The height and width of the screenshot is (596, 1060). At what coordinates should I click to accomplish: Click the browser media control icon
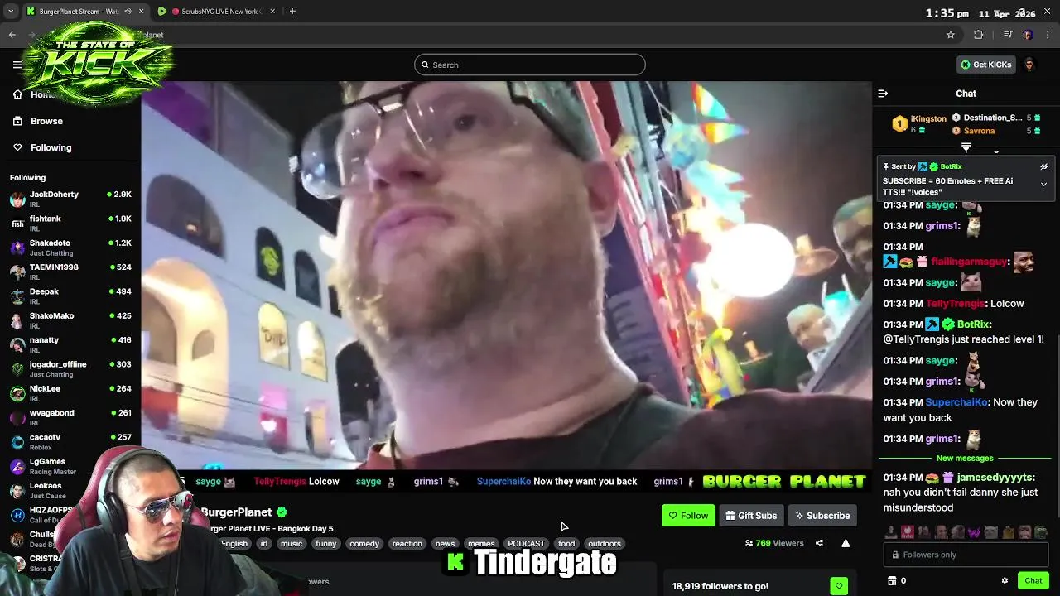pos(1008,35)
